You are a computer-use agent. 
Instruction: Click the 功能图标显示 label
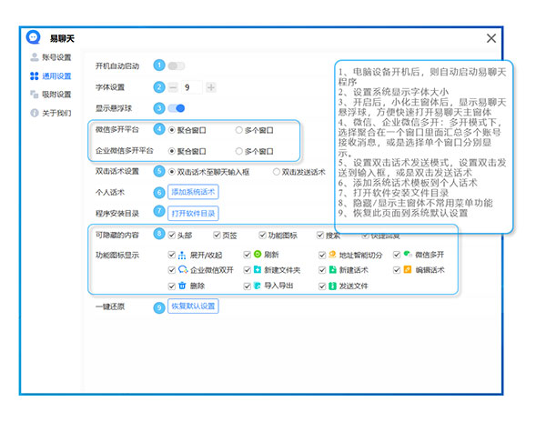click(117, 256)
